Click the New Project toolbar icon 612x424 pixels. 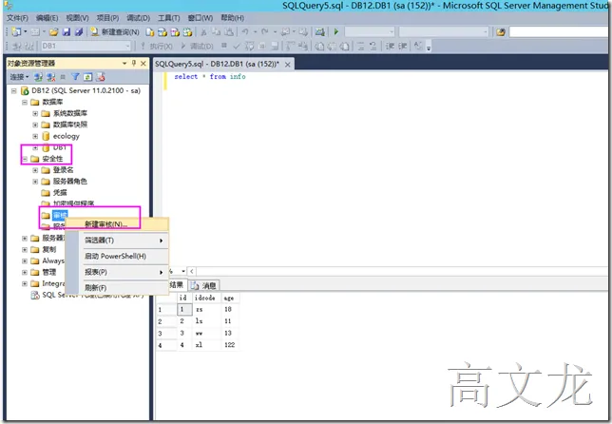(x=16, y=31)
